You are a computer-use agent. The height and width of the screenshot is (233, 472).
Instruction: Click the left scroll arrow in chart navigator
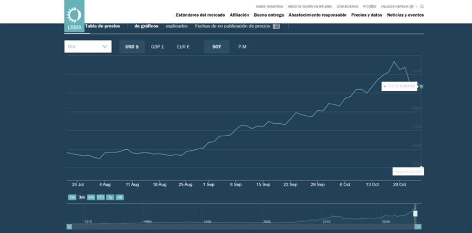69,227
